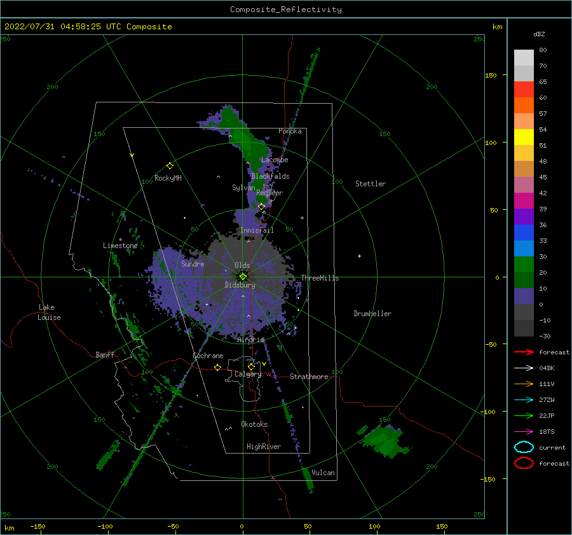This screenshot has width=572, height=535.
Task: Click the Airdrie city label
Action: pyautogui.click(x=250, y=340)
